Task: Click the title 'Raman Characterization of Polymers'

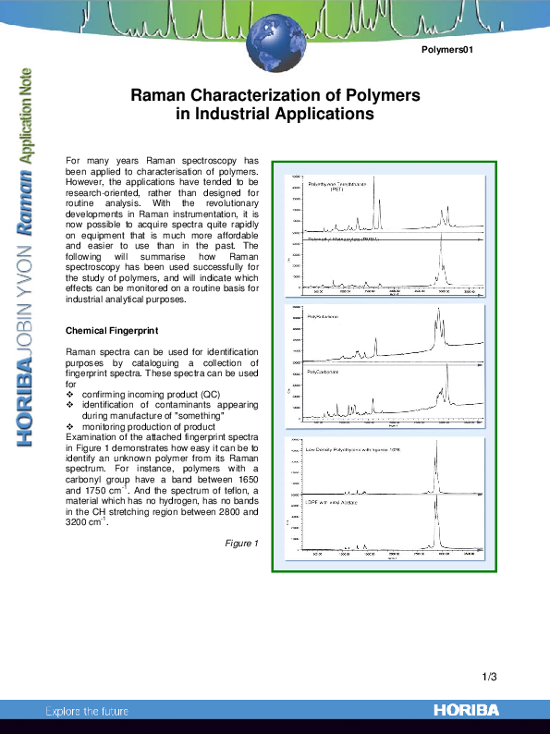Action: coord(275,95)
